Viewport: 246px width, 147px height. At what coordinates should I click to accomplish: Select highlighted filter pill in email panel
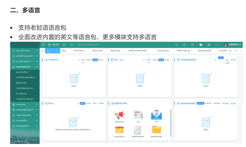click(82, 103)
